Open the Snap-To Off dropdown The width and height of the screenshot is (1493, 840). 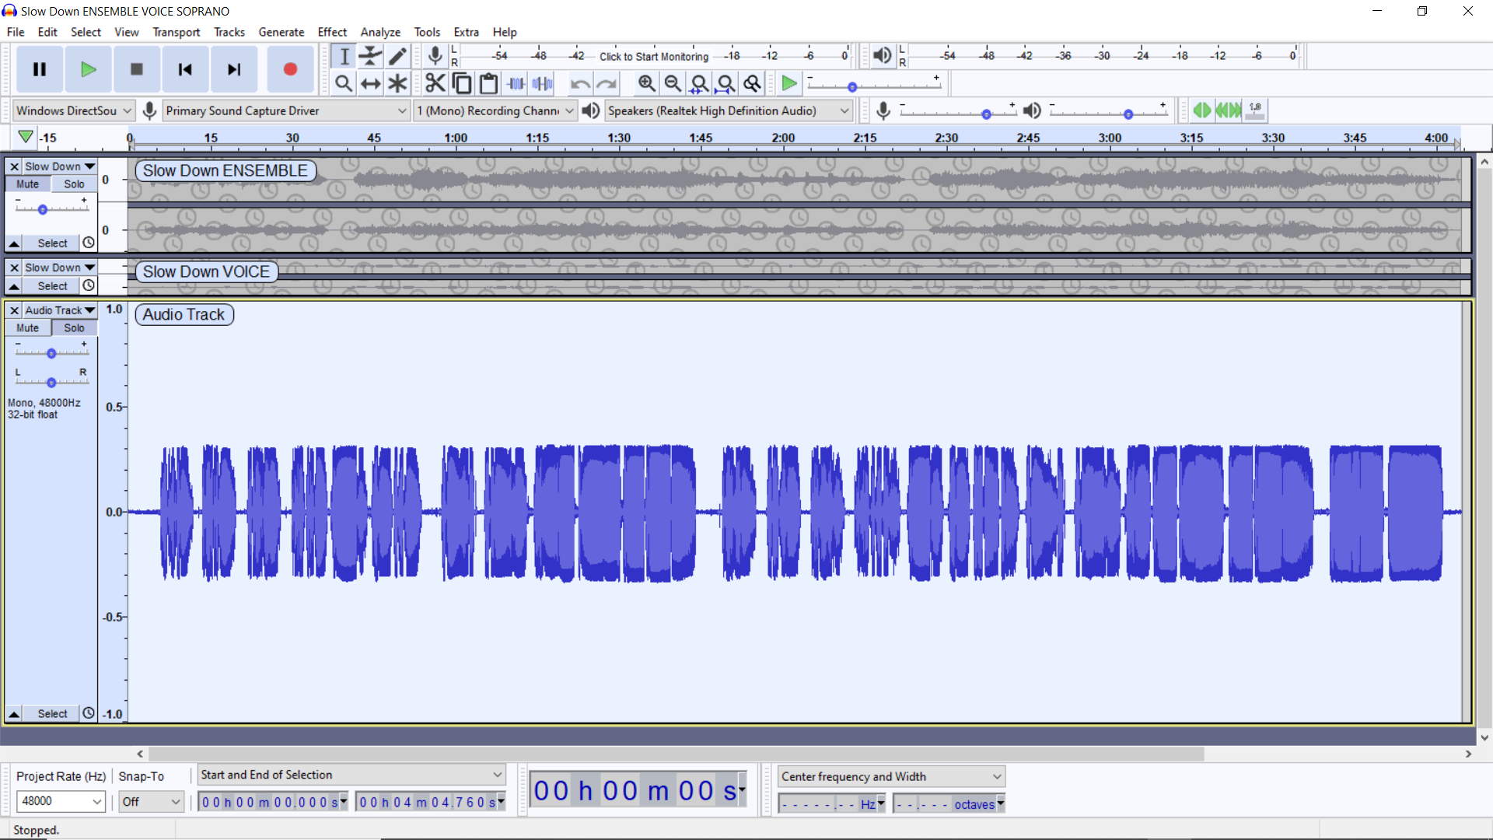point(176,801)
